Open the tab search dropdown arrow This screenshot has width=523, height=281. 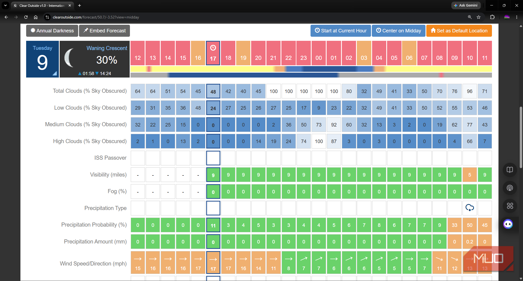pos(5,5)
